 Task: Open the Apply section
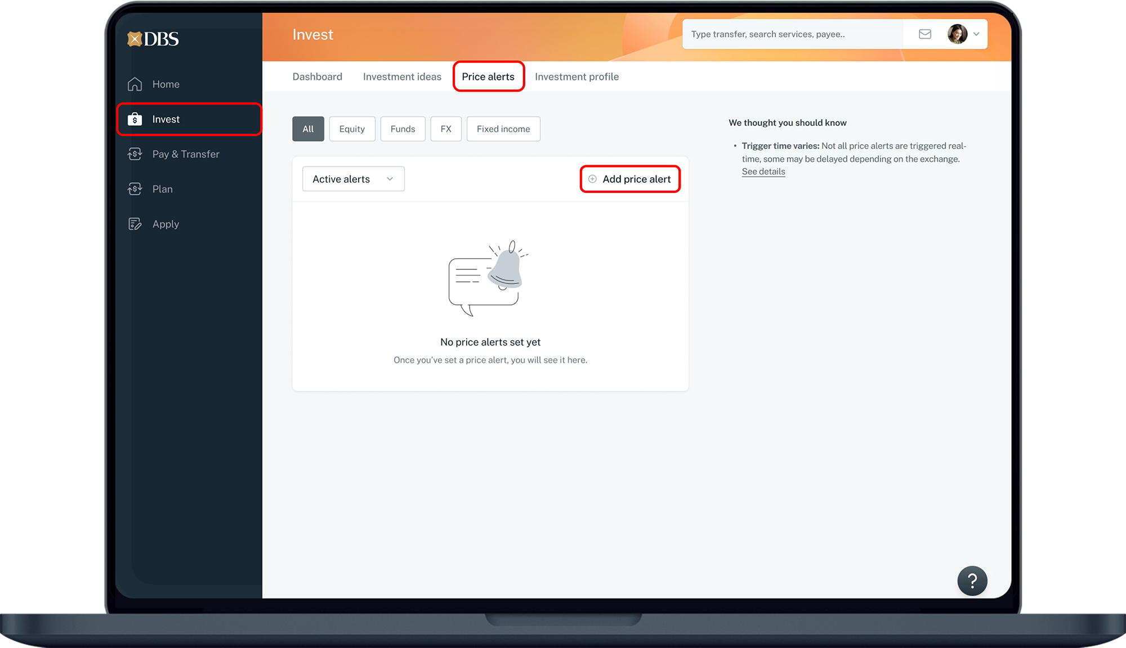click(166, 224)
